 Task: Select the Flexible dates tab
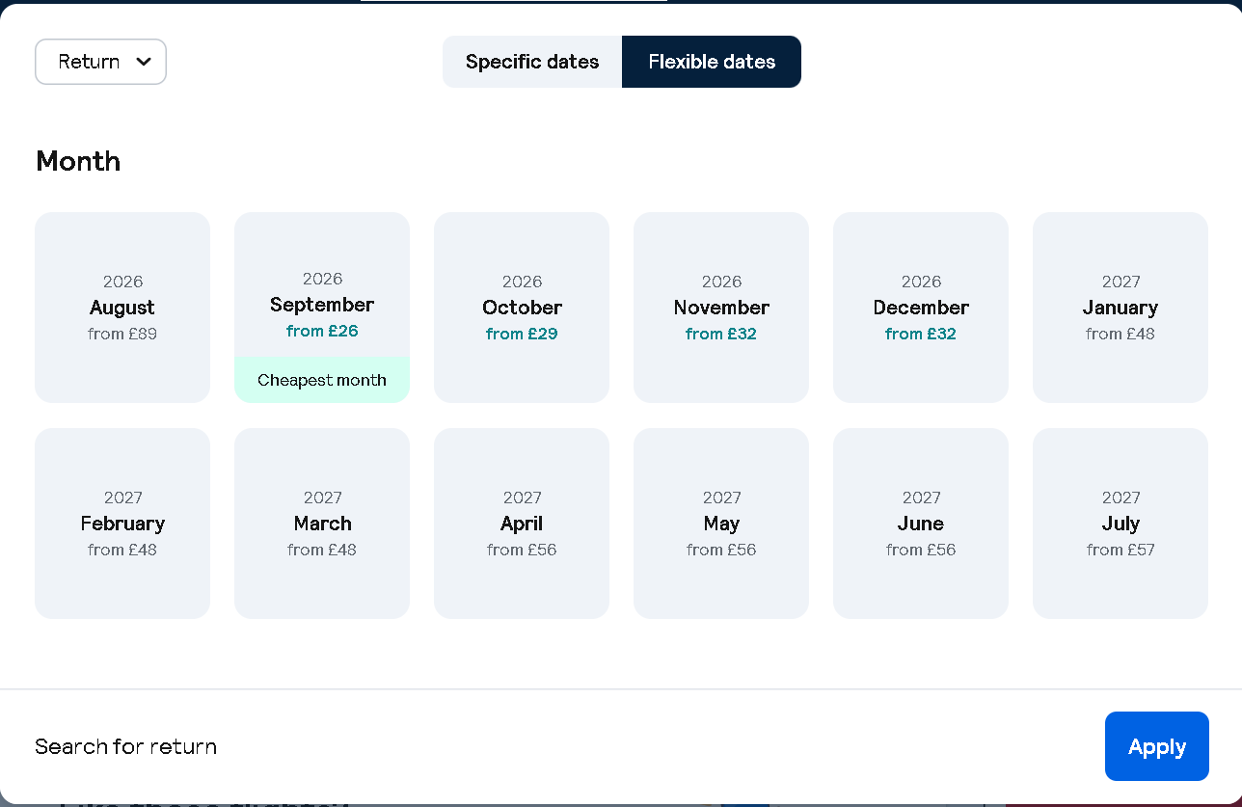[712, 62]
